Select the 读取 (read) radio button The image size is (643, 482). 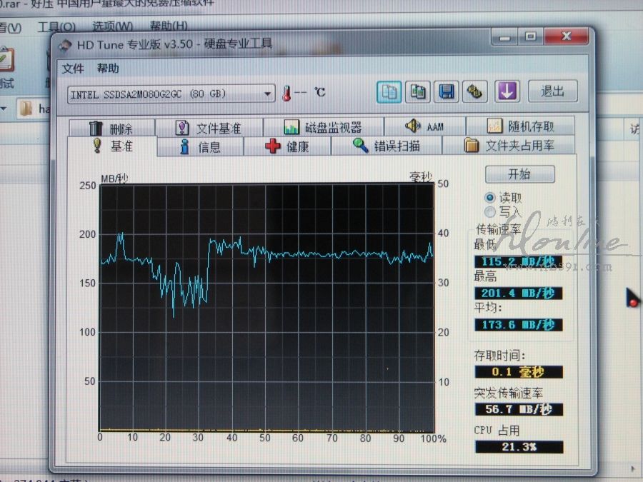pyautogui.click(x=490, y=197)
